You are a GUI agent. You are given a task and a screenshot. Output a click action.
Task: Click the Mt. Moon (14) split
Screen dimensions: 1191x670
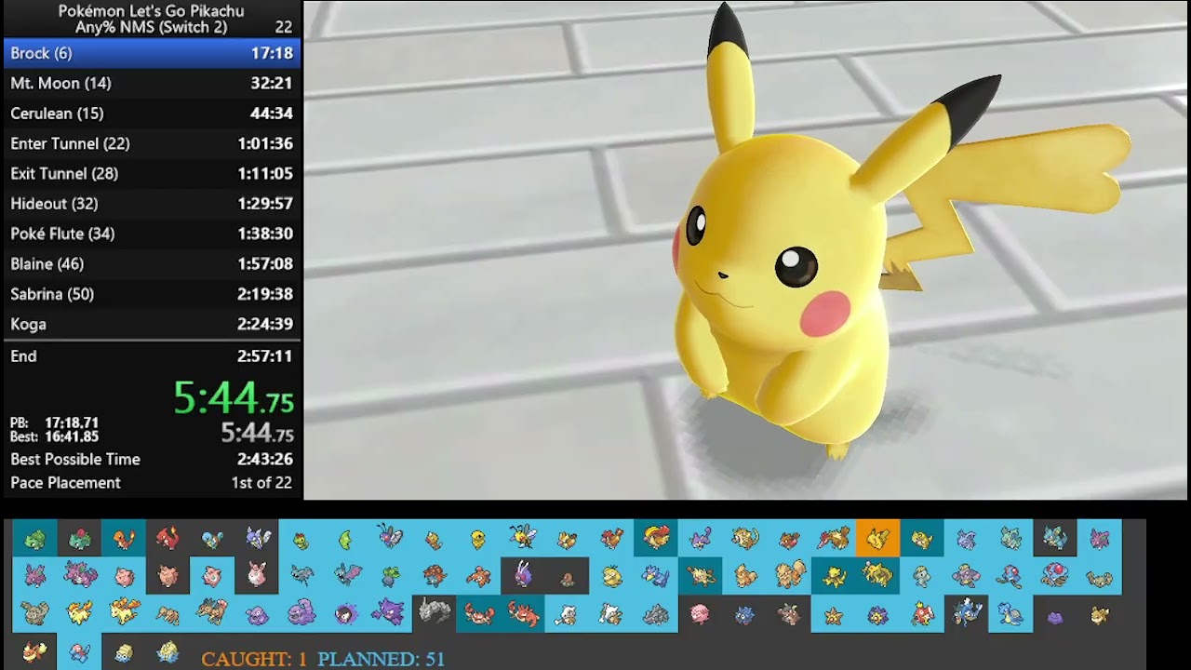152,83
